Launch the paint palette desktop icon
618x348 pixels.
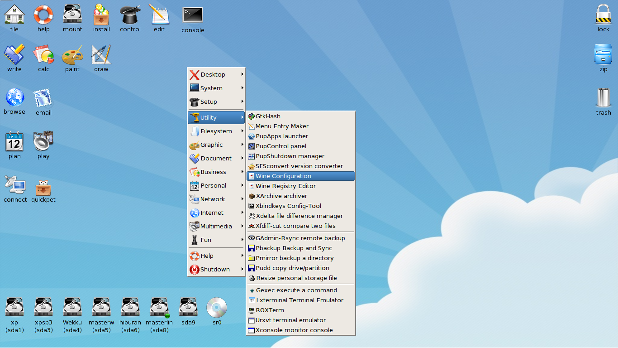tap(72, 54)
